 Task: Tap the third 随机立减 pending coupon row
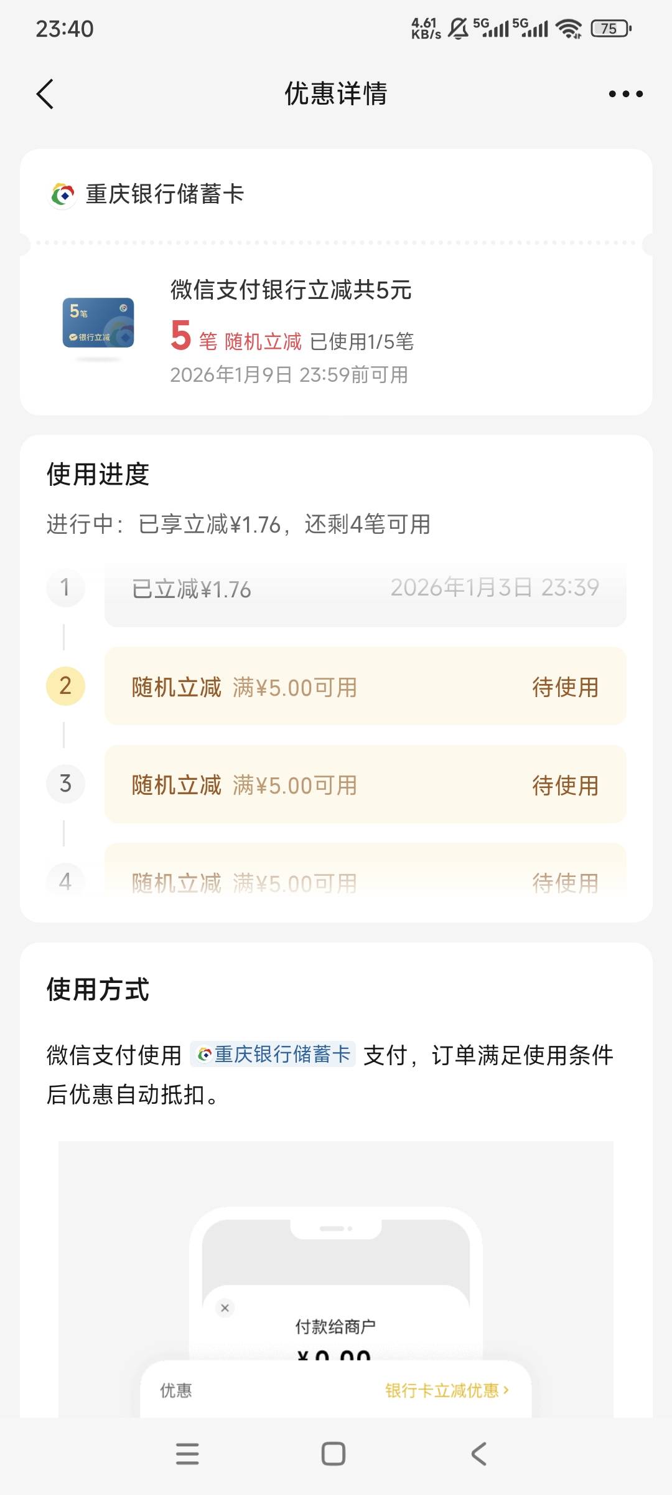365,784
